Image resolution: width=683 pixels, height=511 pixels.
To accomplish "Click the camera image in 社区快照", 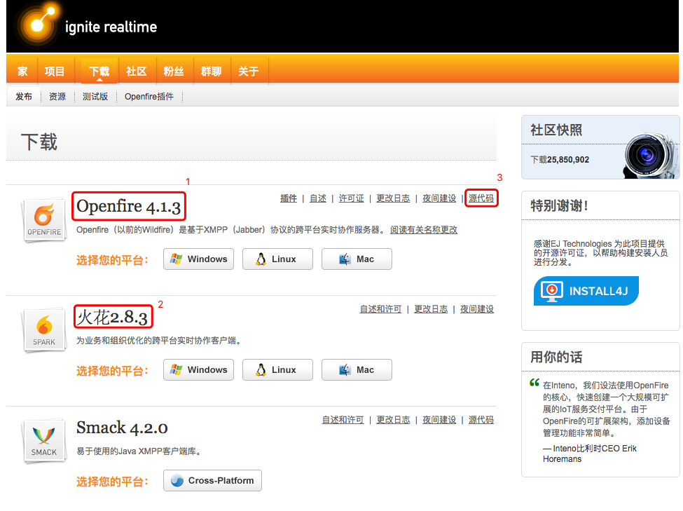I will [651, 155].
